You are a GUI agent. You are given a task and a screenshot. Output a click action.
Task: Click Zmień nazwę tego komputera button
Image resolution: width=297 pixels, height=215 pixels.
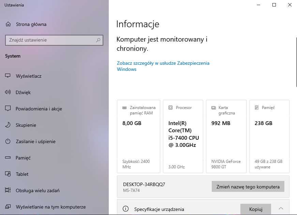click(248, 187)
